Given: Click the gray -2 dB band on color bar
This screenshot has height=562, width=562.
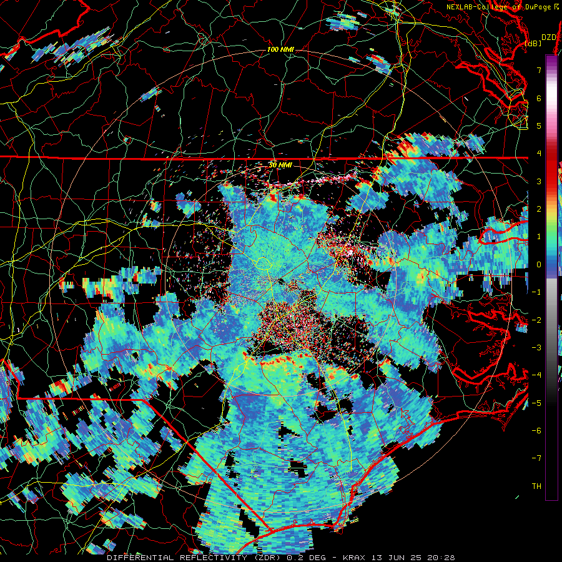Looking at the screenshot, I should 551,320.
